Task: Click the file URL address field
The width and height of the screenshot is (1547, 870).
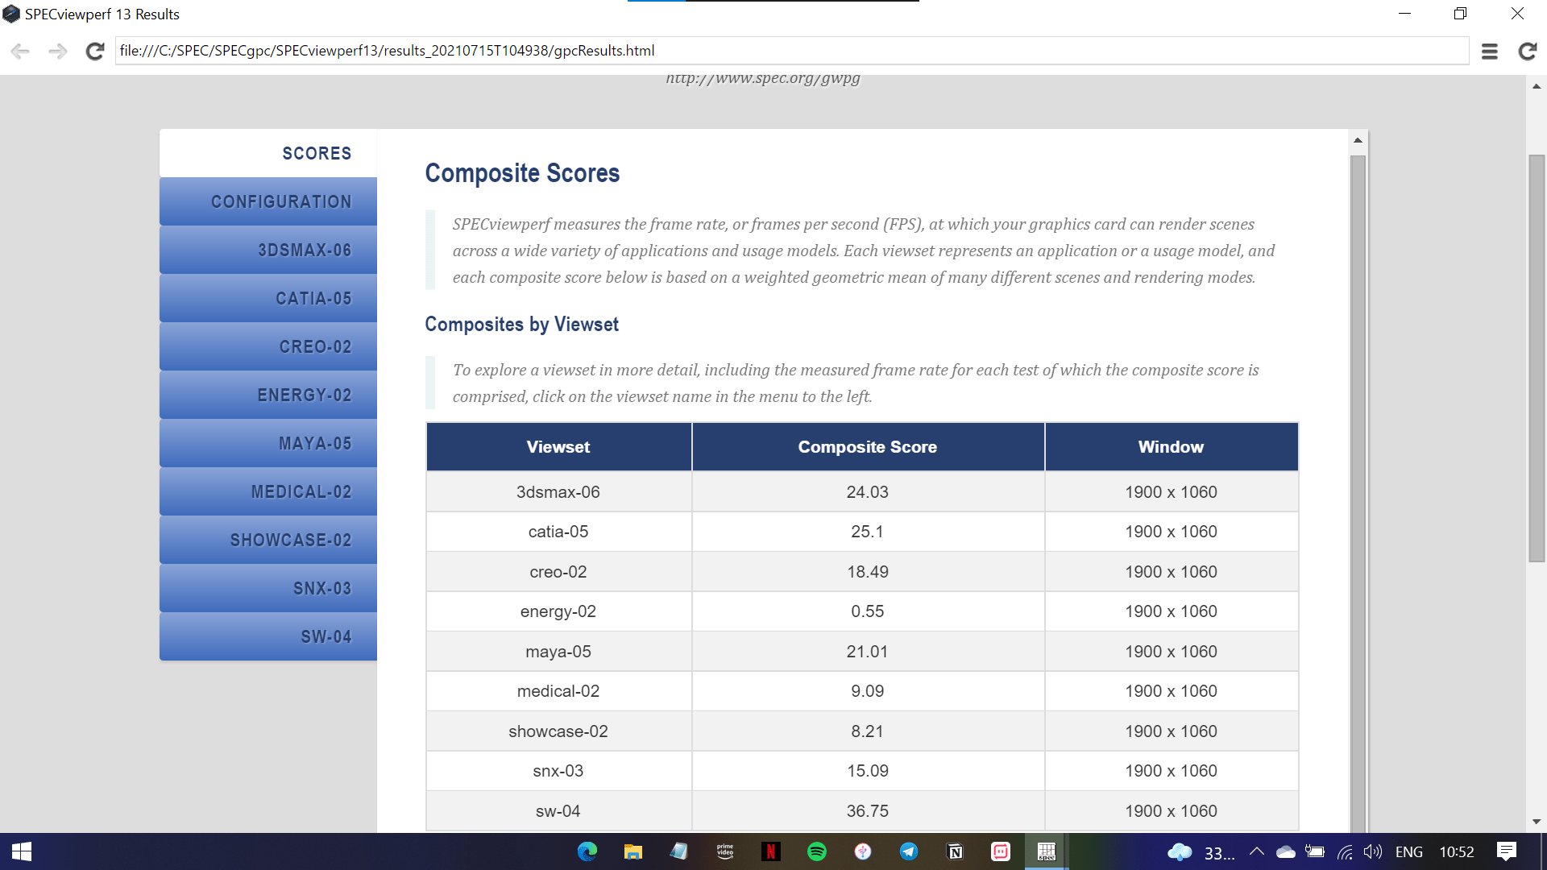Action: click(x=790, y=51)
